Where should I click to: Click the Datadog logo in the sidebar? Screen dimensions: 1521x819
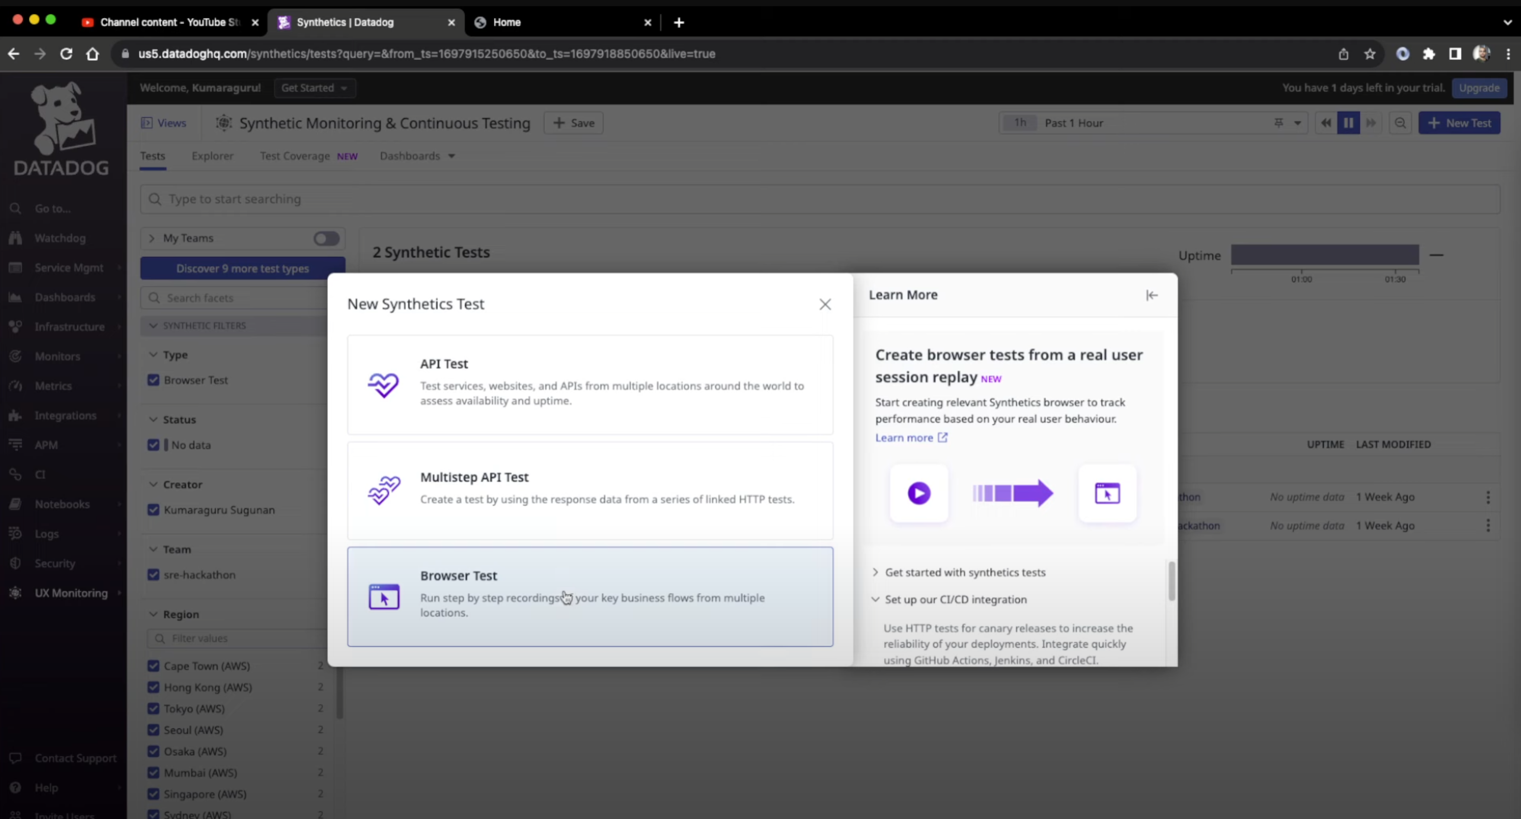61,129
